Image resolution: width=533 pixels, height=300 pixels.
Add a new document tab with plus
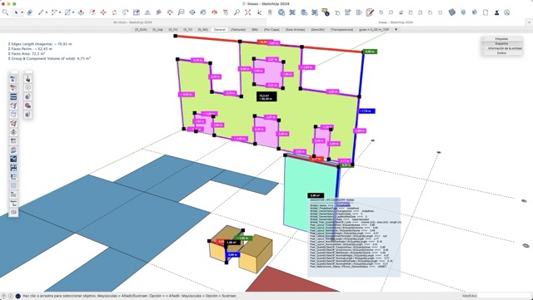[x=530, y=22]
